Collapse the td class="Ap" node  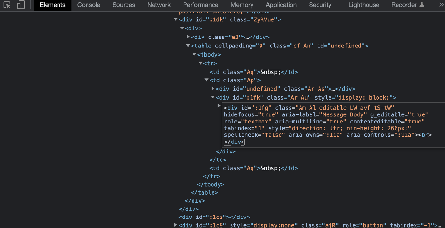click(207, 80)
